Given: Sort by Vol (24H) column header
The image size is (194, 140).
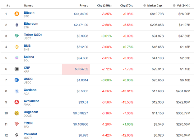Looking at the screenshot, I should click(181, 6).
